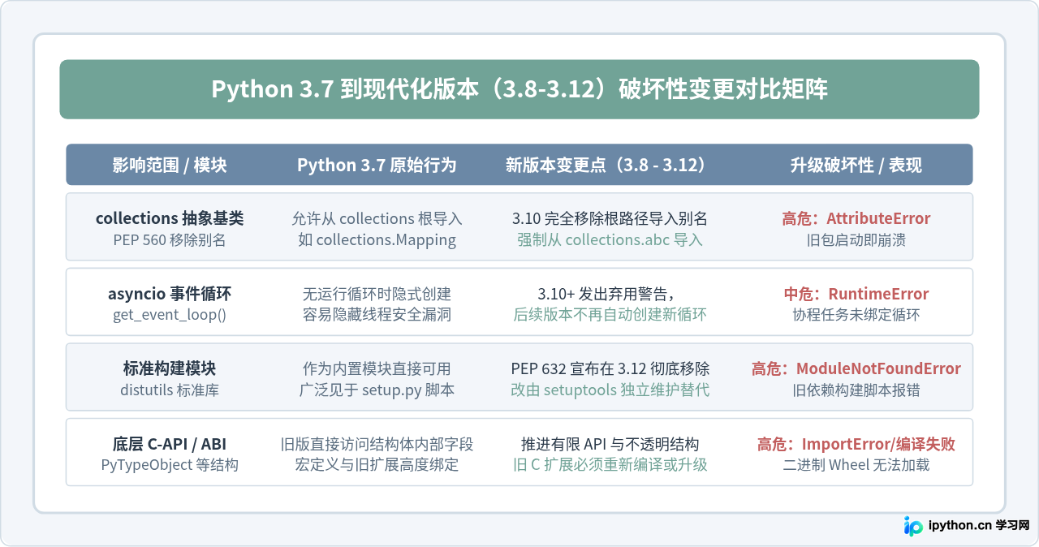Click the text '协程任务未绑定循环'
1039x547 pixels.
pyautogui.click(x=856, y=315)
